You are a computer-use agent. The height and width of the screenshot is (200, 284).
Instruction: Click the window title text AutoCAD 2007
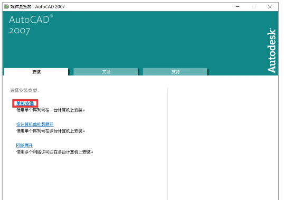tap(50, 7)
